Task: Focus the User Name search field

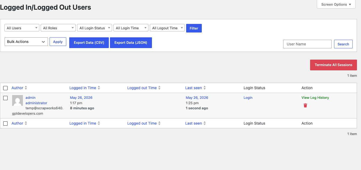Action: coord(307,44)
